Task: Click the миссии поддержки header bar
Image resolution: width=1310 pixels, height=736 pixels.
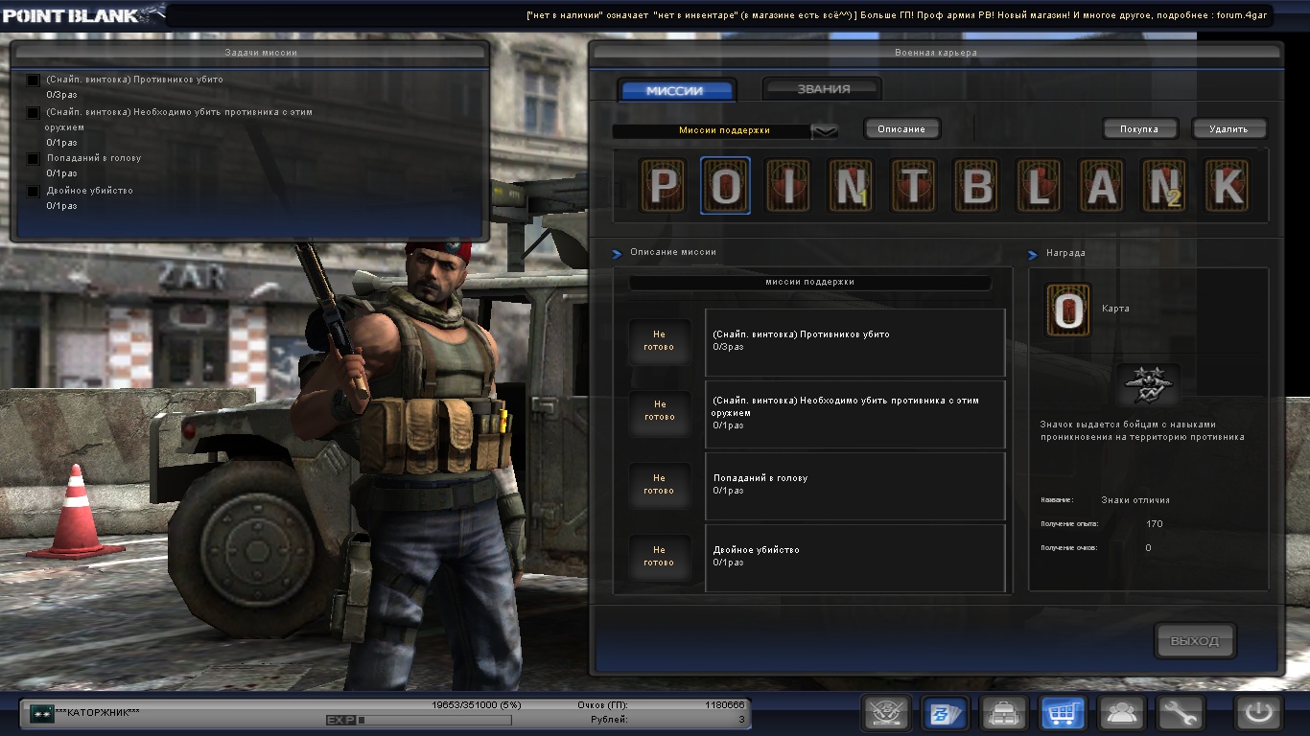Action: [810, 283]
